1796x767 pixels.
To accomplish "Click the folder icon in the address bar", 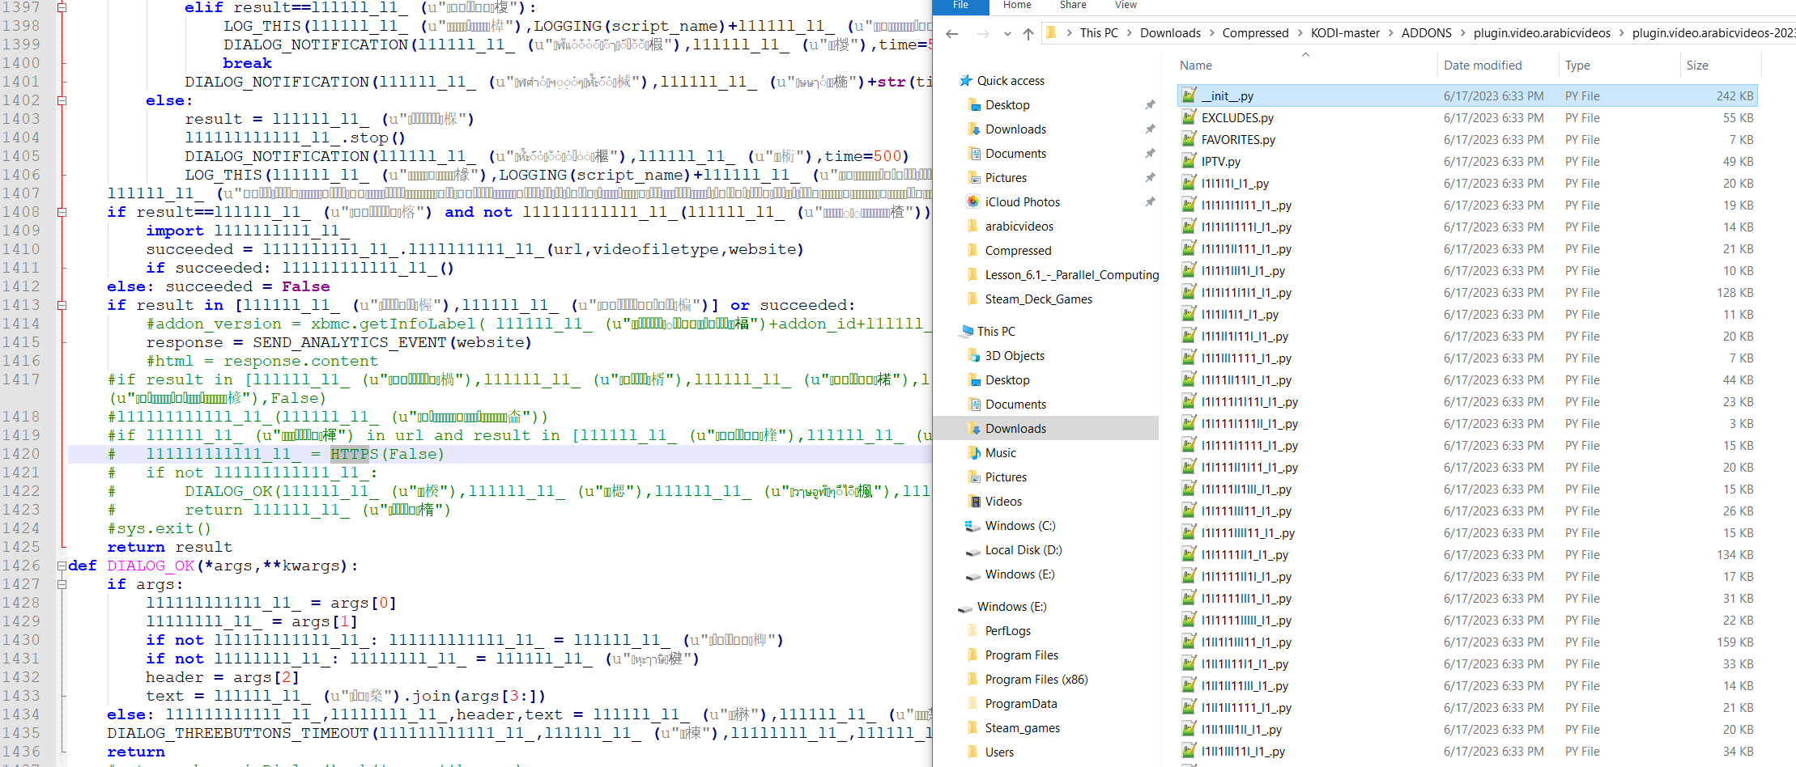I will pos(1052,32).
